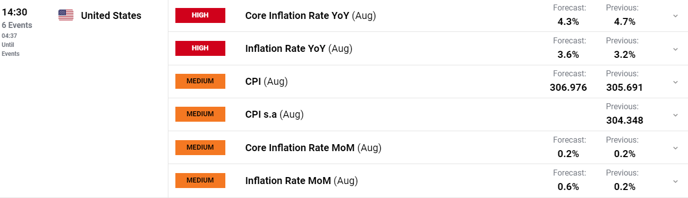Click the MEDIUM badge beside CPI s.a
688x198 pixels.
[200, 114]
